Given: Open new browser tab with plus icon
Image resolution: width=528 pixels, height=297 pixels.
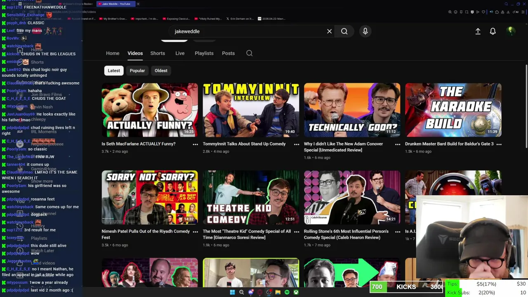Looking at the screenshot, I should point(138,4).
